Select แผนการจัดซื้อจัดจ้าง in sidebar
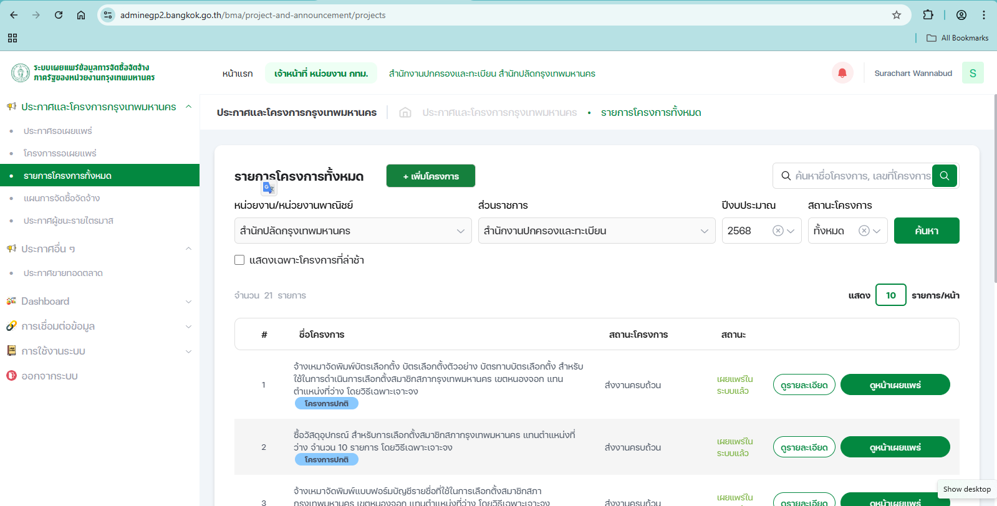This screenshot has width=997, height=506. click(62, 198)
